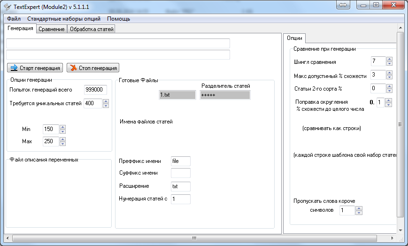Image resolution: width=408 pixels, height=246 pixels.
Task: Click the vertical scrollbar down arrow
Action: [400, 230]
